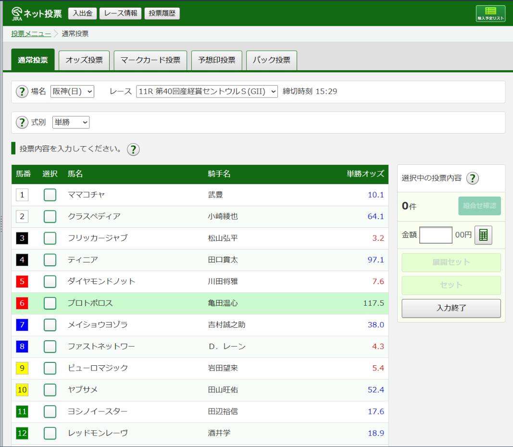The width and height of the screenshot is (513, 447).
Task: Click odds value 18.9 for レッドモンレーヴ
Action: click(375, 433)
